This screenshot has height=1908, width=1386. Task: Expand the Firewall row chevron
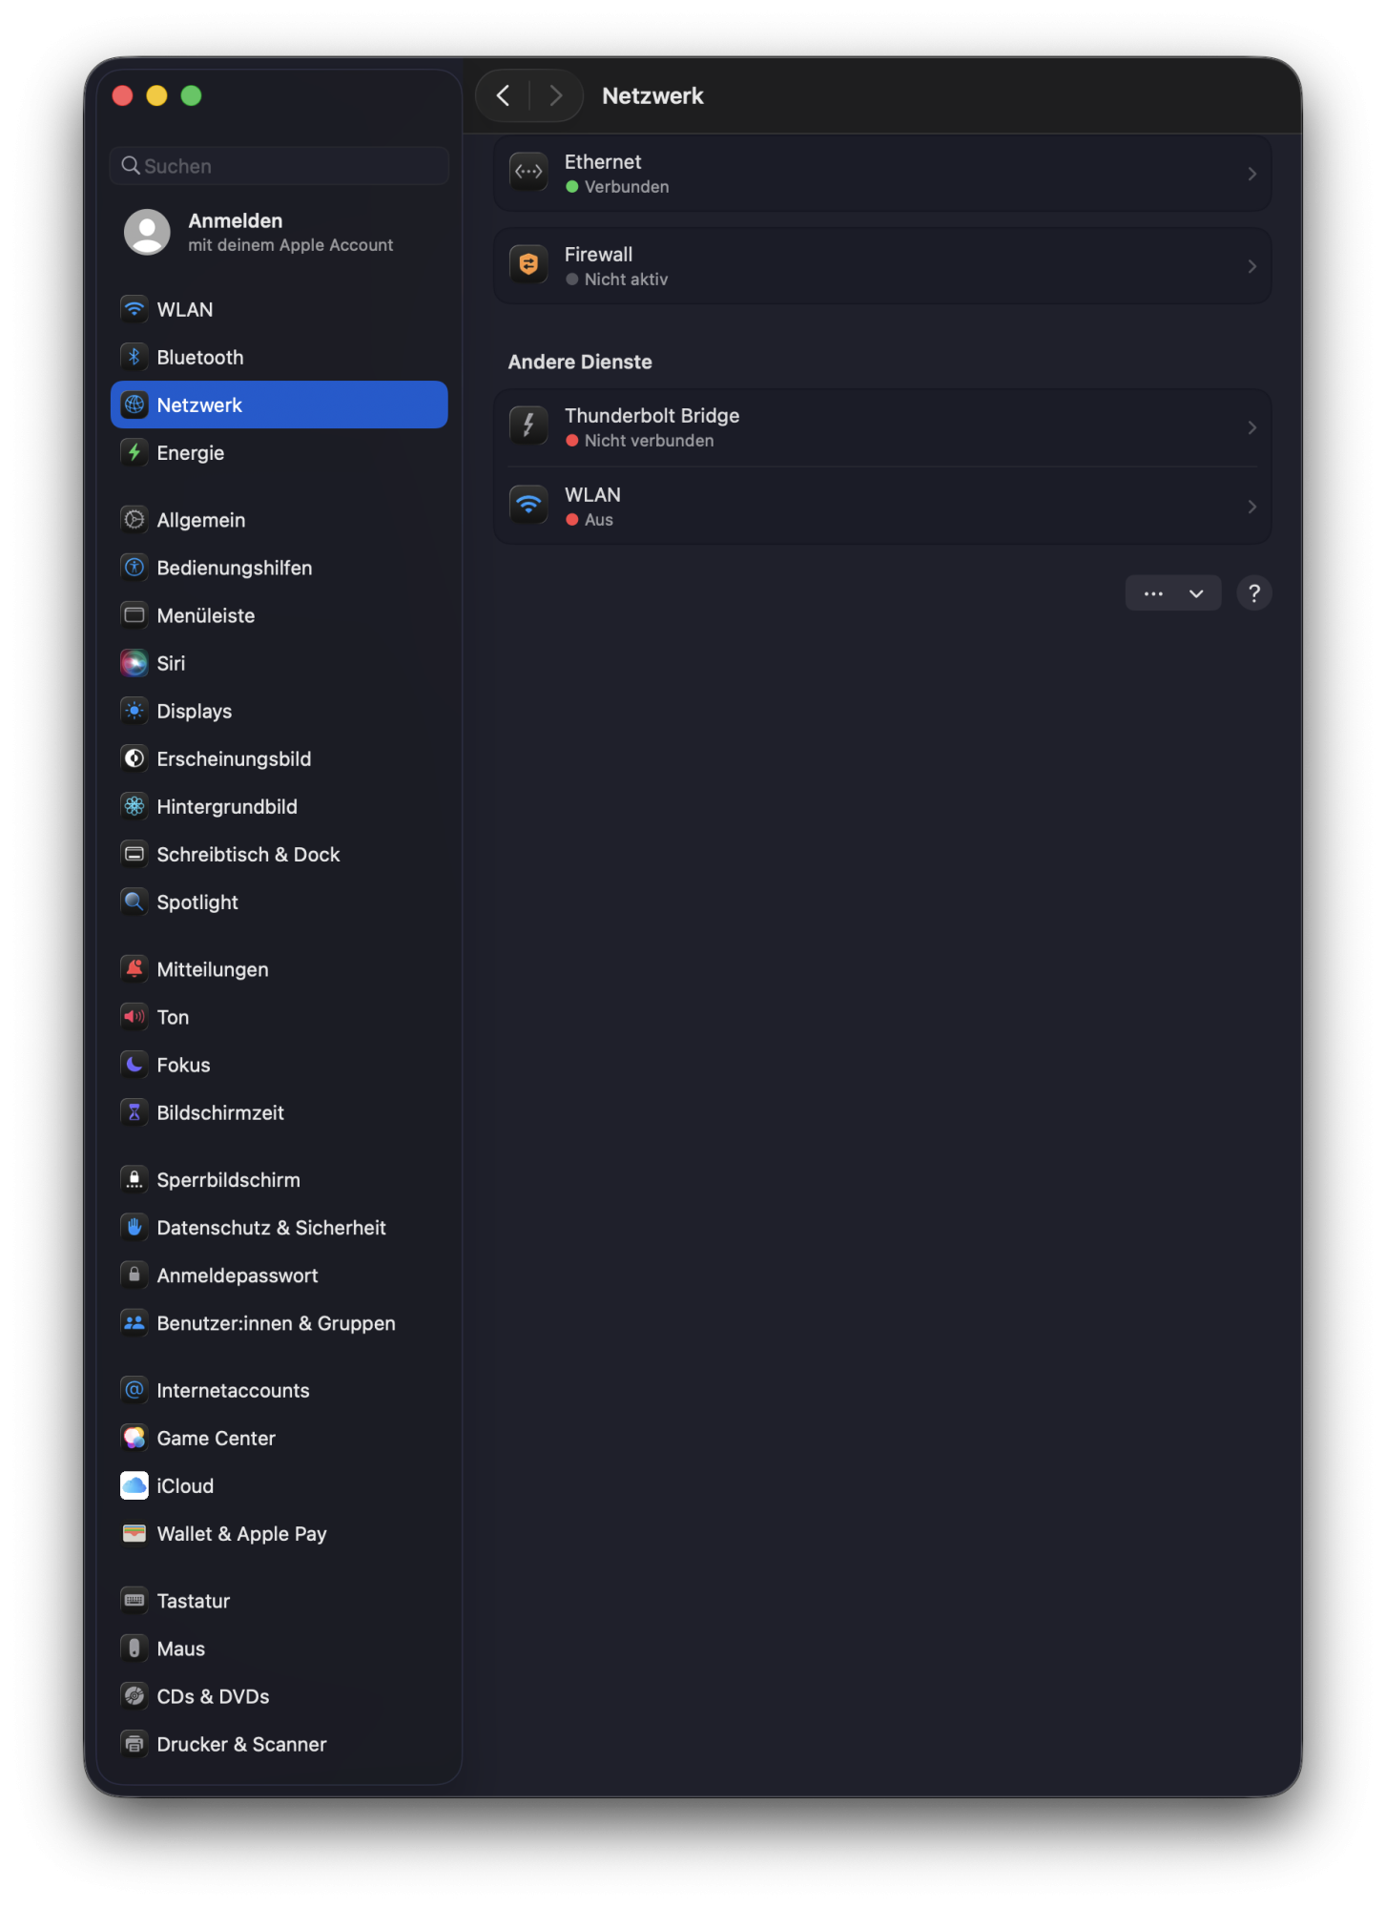(1252, 266)
